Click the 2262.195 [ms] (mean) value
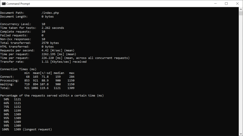 point(59,54)
